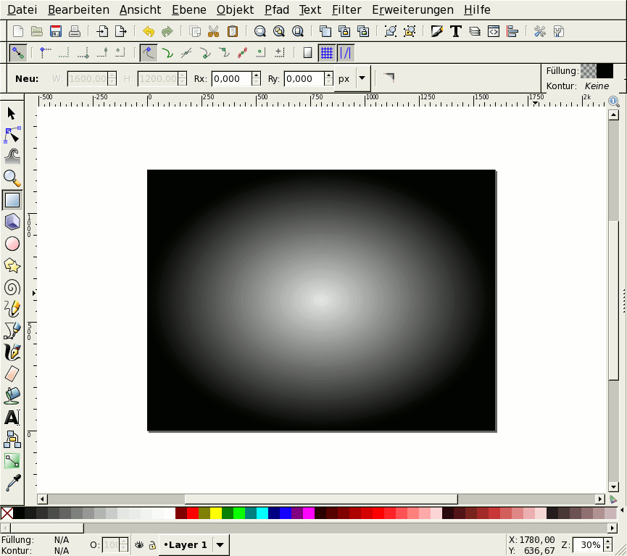Open the Filter menu
Viewport: 627px width, 556px height.
tap(346, 10)
